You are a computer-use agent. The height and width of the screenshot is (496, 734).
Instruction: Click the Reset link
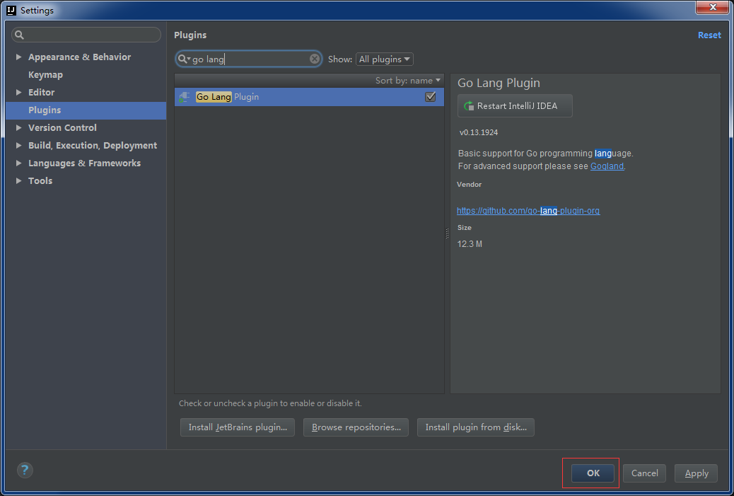pos(709,35)
